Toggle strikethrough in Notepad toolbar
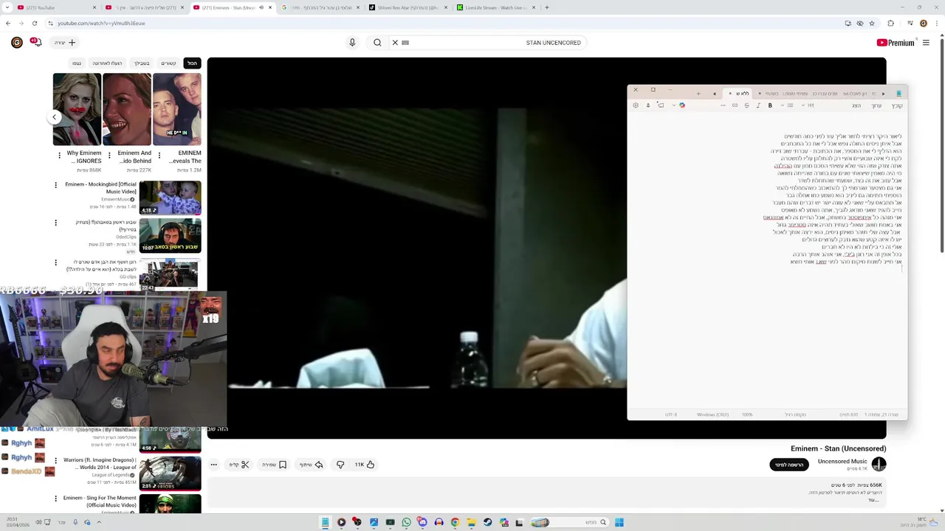945x531 pixels. tap(746, 105)
